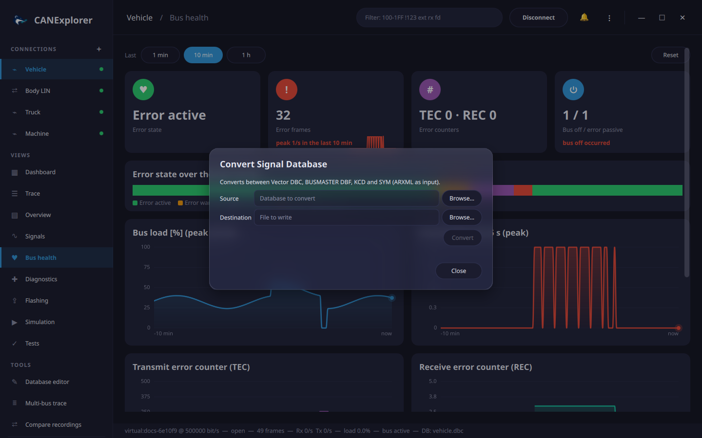Click the blue power Bus off icon

[573, 90]
